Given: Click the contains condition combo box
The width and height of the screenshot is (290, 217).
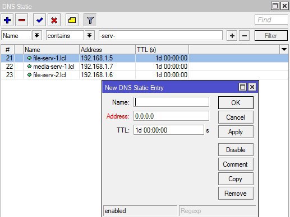Looking at the screenshot, I should pos(65,35).
